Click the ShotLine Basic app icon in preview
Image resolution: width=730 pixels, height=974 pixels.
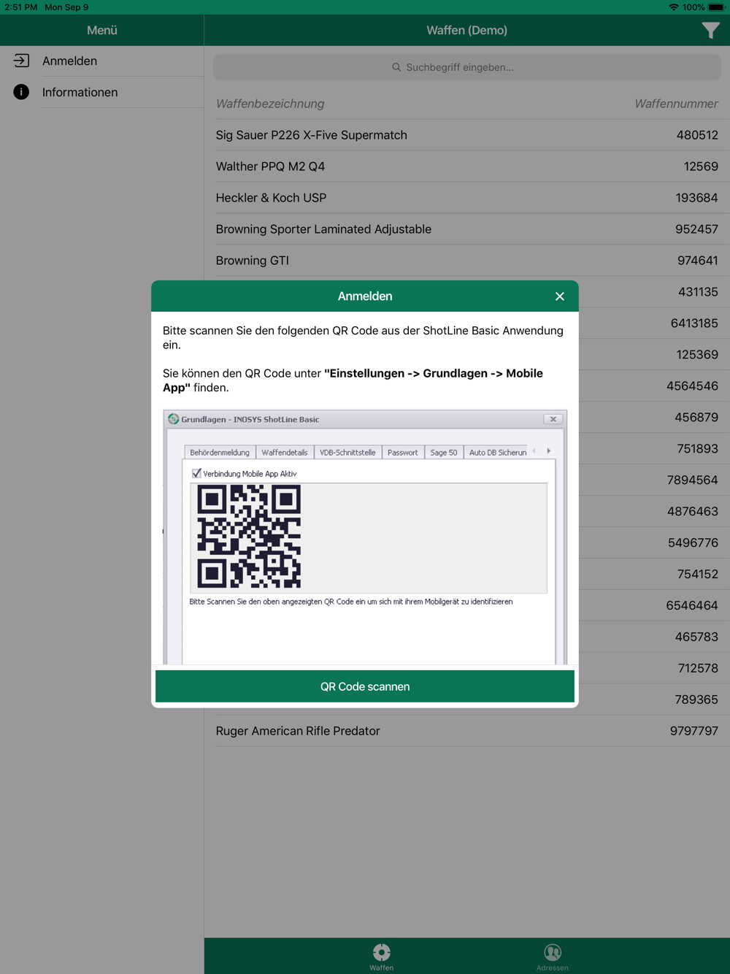click(174, 419)
